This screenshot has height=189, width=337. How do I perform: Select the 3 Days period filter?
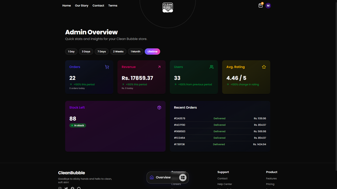pyautogui.click(x=86, y=52)
